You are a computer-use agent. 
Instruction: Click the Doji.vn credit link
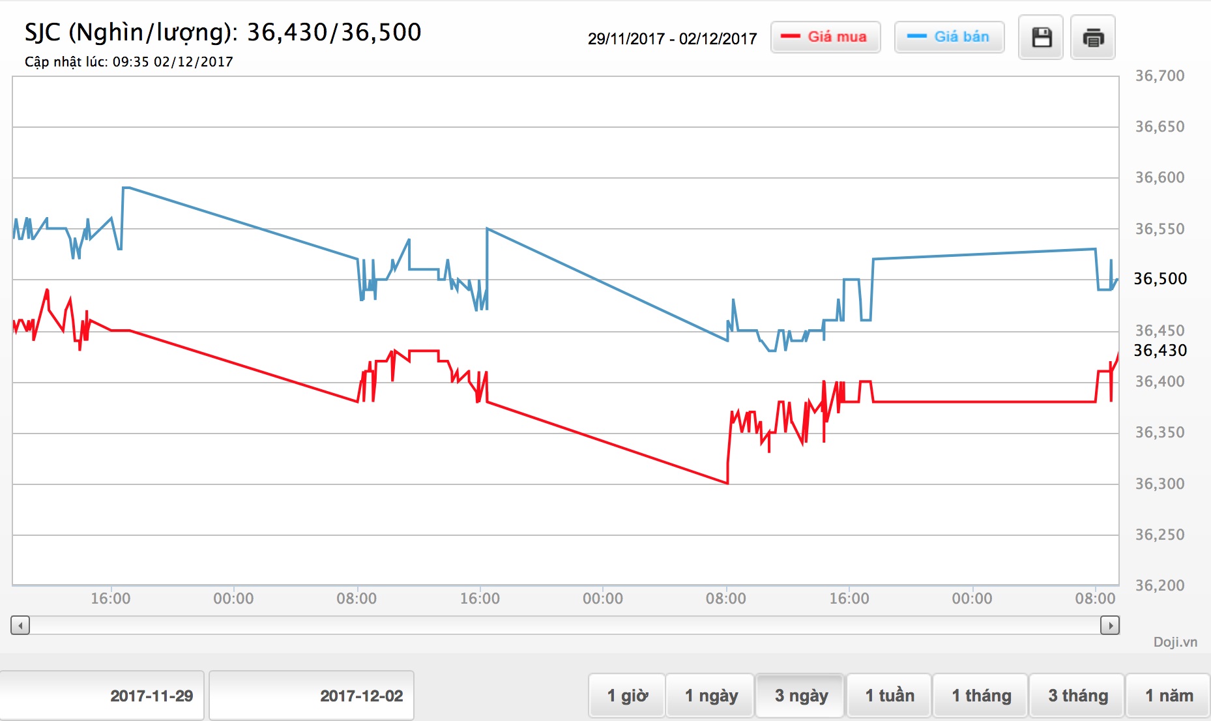1175,642
